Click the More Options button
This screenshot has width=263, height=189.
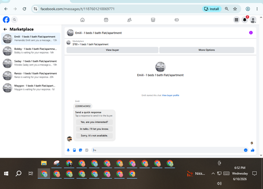pos(207,50)
